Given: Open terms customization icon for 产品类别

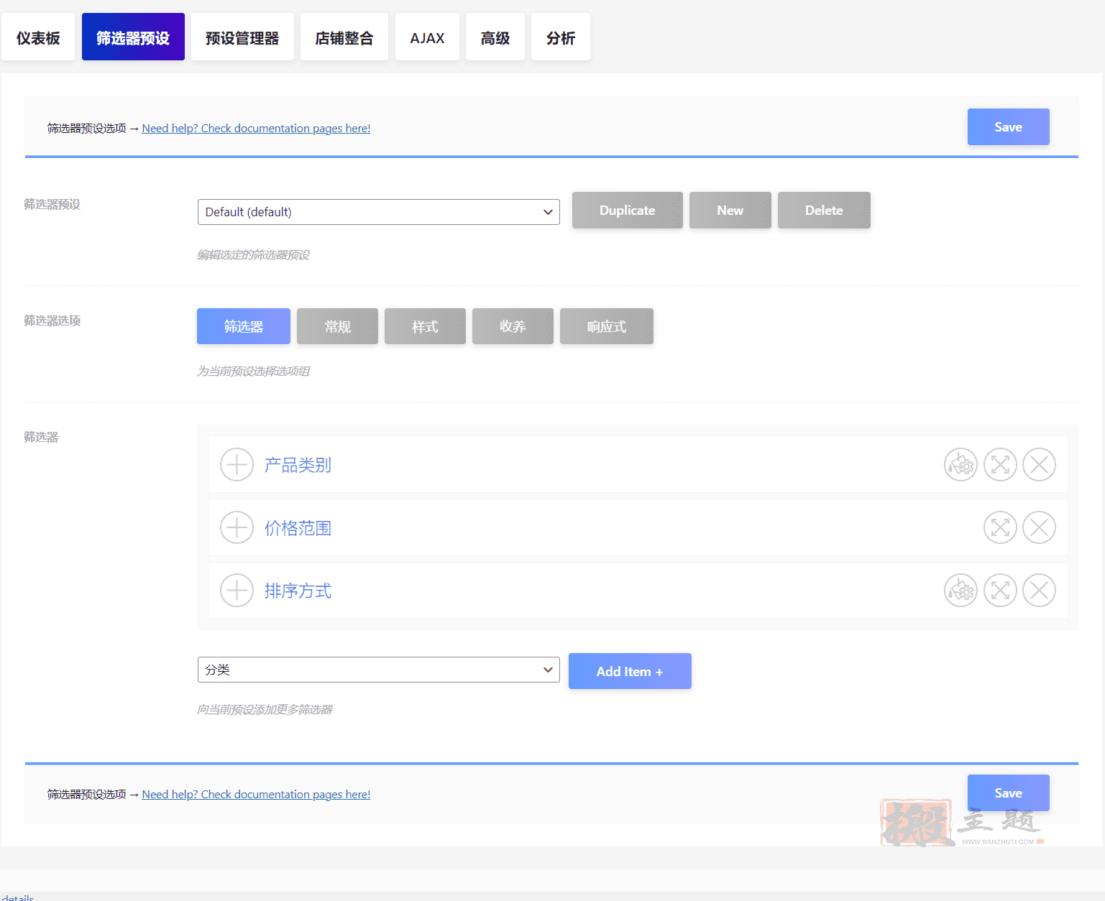Looking at the screenshot, I should (960, 465).
